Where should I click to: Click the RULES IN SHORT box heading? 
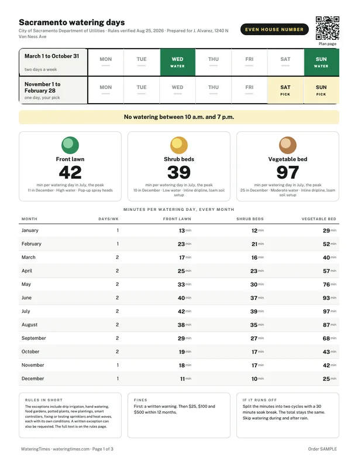point(44,400)
